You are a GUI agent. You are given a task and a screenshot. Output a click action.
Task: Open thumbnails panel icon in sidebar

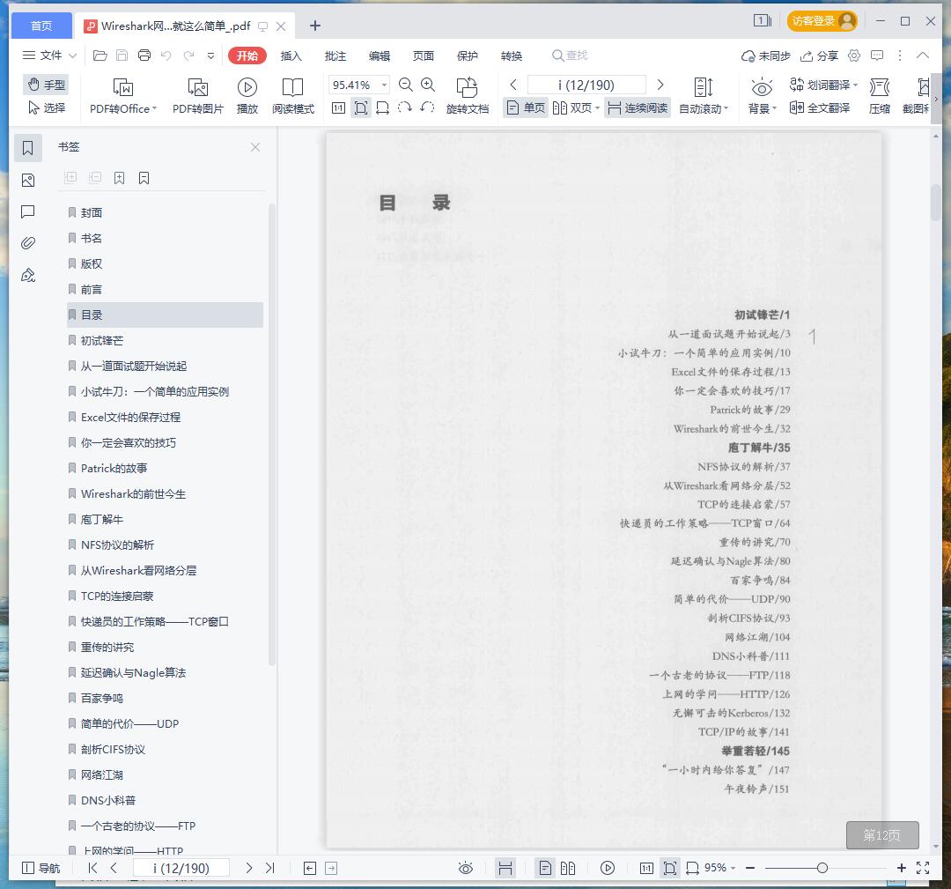tap(28, 181)
